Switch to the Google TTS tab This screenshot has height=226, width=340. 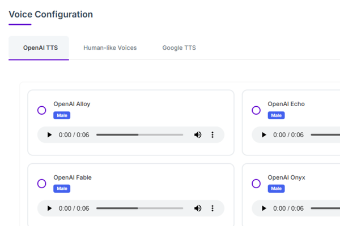(179, 48)
